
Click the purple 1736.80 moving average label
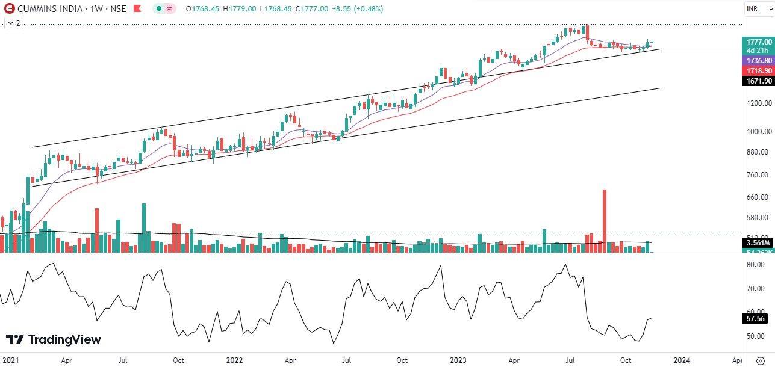[759, 61]
